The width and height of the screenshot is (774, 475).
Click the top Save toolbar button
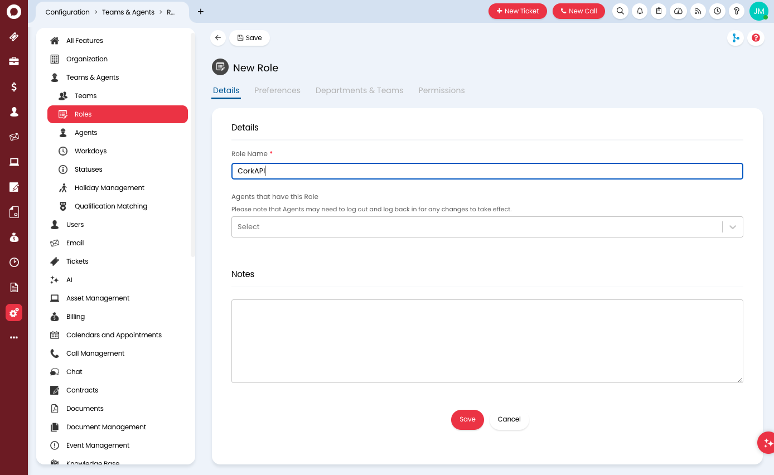pos(249,38)
